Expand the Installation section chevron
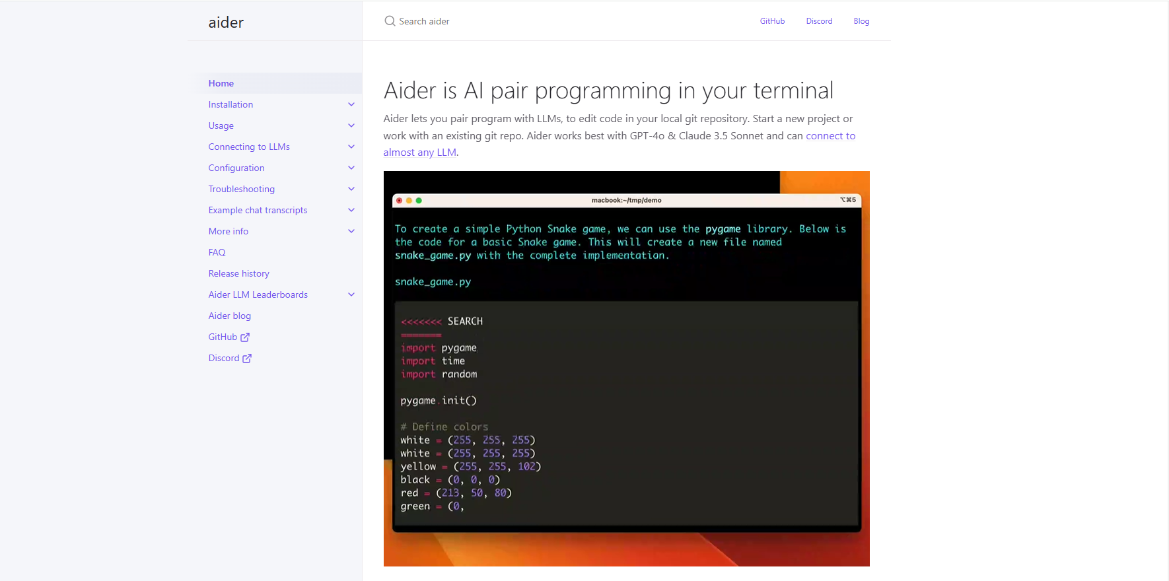 pos(351,104)
